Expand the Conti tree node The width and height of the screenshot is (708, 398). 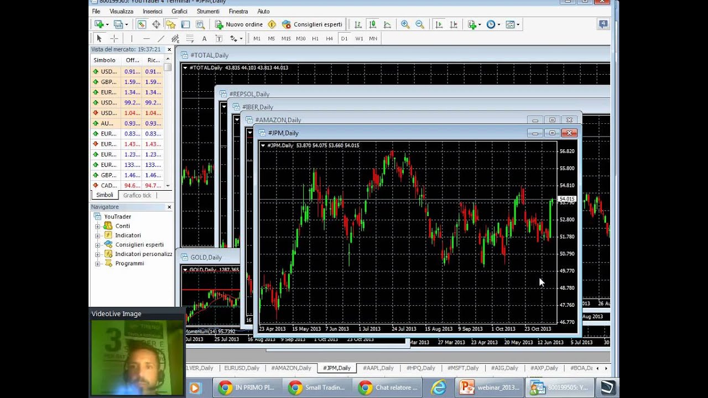pyautogui.click(x=98, y=226)
